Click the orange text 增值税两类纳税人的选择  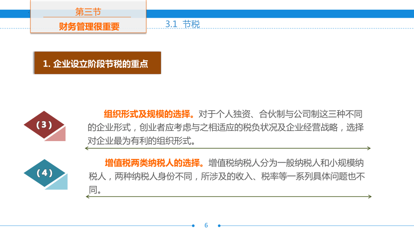click(155, 163)
